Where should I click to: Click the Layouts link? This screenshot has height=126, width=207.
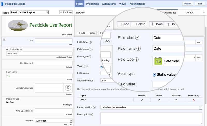tap(80, 13)
